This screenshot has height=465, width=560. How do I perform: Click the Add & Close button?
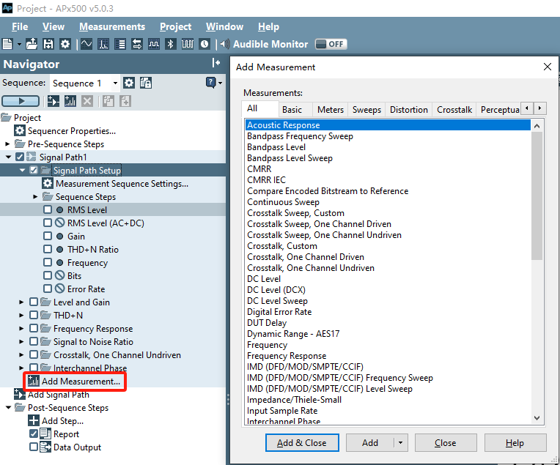[302, 443]
